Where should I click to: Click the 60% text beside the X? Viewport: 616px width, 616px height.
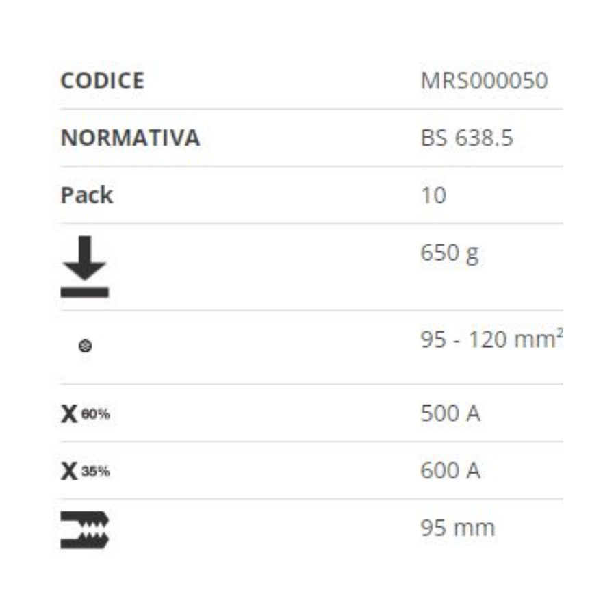pyautogui.click(x=95, y=413)
